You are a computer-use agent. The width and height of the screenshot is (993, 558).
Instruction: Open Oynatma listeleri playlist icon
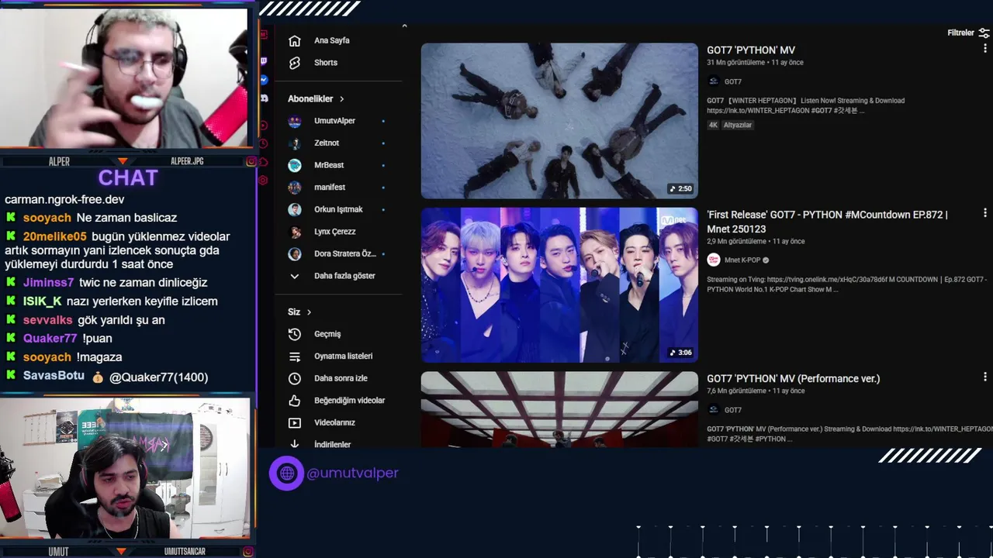294,356
